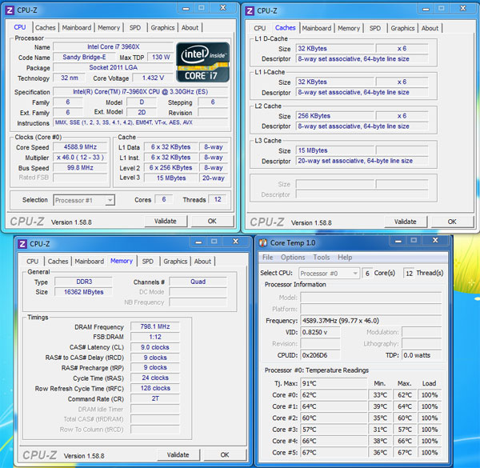Click the memory Size value 16362 MBytes
This screenshot has height=468, width=480.
tap(83, 292)
